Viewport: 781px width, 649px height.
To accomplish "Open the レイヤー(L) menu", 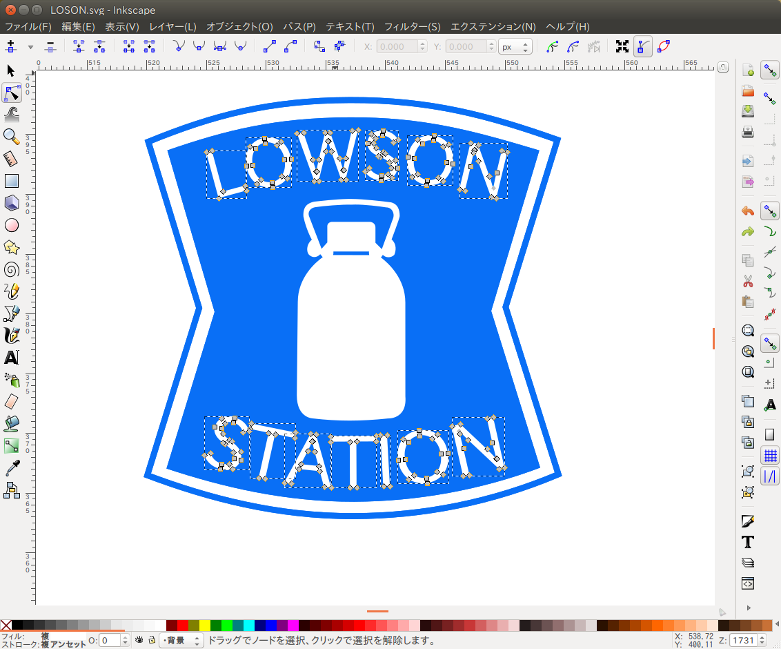I will [x=173, y=26].
